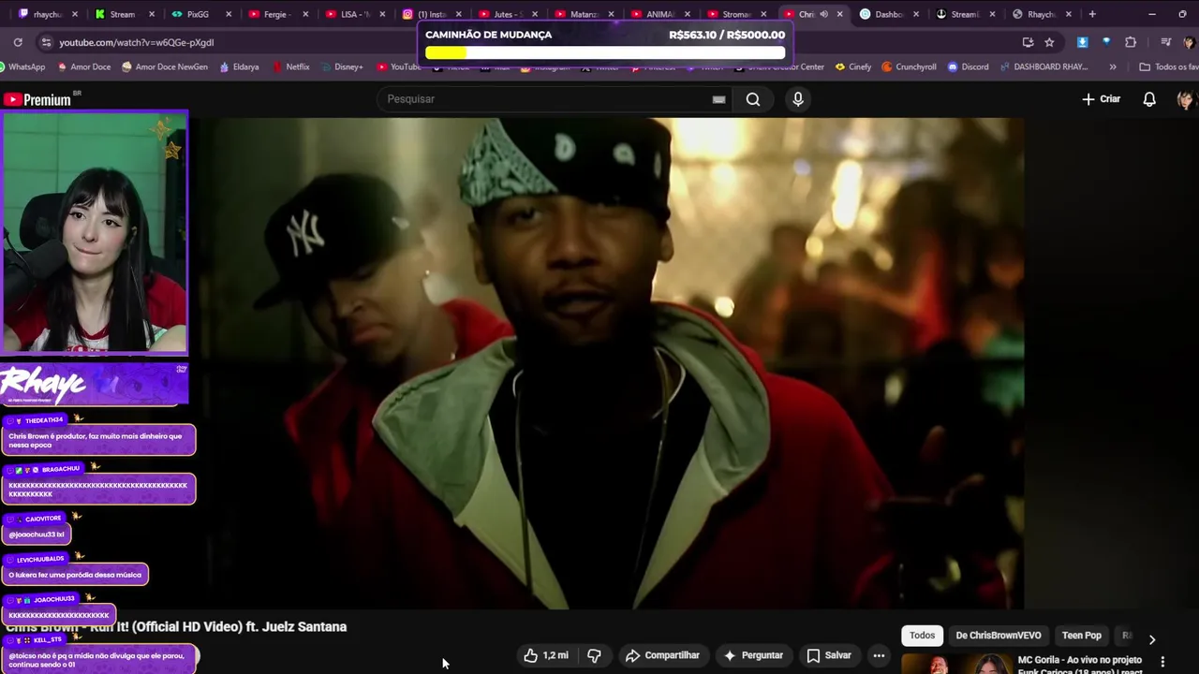Open a new browser tab

click(1092, 14)
